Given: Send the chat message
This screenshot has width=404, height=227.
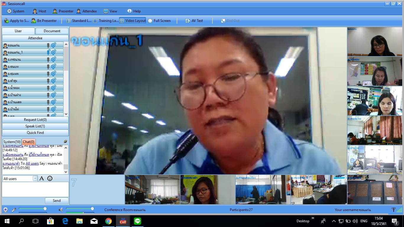Looking at the screenshot, I should coord(57,201).
